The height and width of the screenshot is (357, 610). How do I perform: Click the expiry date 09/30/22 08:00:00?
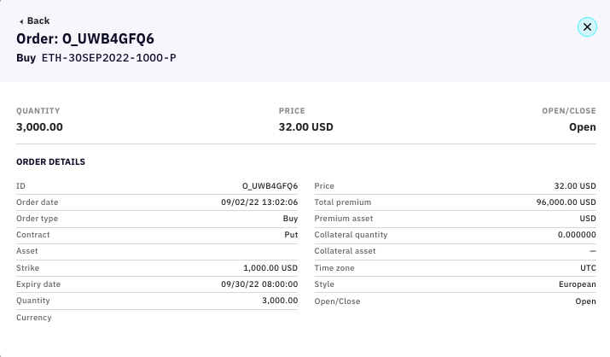[x=259, y=284]
